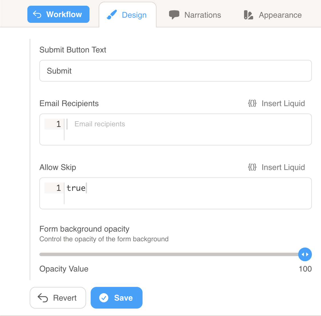Screen dimensions: 321x316
Task: Click the Appearance swatch icon
Action: (248, 15)
